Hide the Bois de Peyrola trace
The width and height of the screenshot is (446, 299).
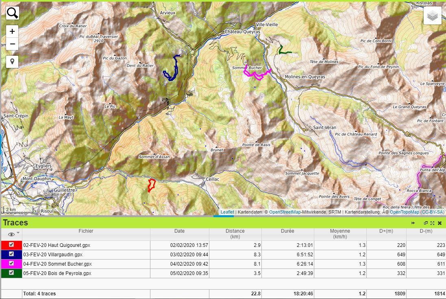click(x=11, y=273)
